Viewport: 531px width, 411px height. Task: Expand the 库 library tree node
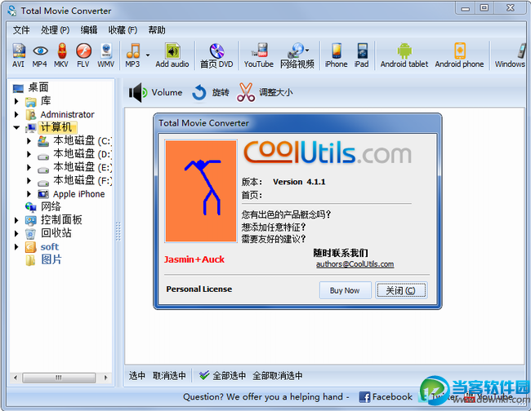16,101
